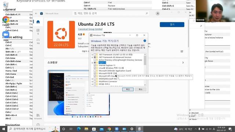The height and width of the screenshot is (132, 235).
Task: Open File Explorer from the taskbar
Action: point(86,129)
